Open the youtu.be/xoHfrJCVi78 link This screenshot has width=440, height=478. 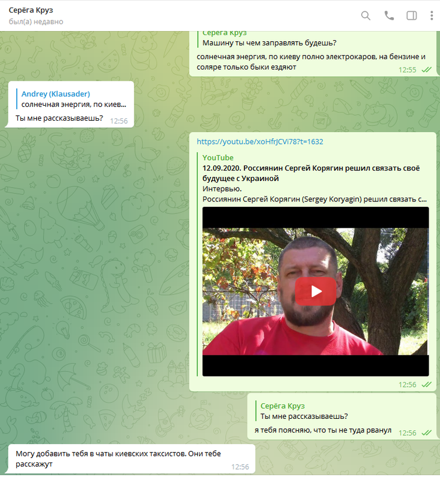pyautogui.click(x=260, y=142)
